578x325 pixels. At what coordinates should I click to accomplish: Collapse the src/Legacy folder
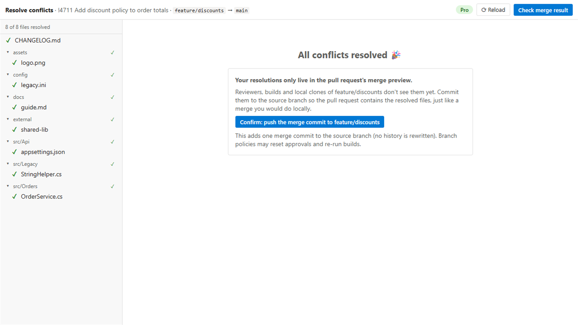click(x=8, y=164)
